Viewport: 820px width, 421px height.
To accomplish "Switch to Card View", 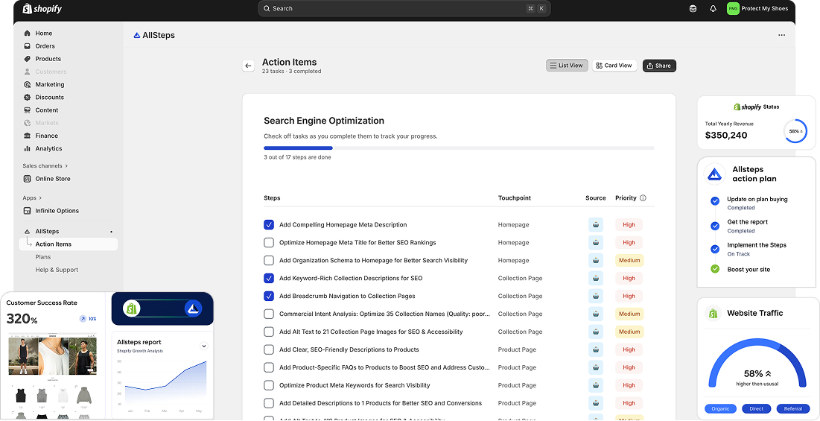I will coord(614,66).
